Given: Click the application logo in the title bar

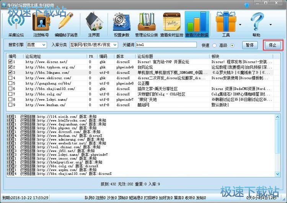Looking at the screenshot, I should pos(3,5).
